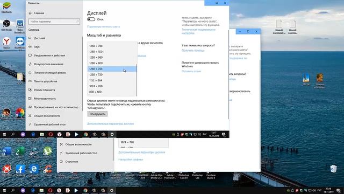This screenshot has height=194, width=344.
Task: Go to Главная in the Settings sidebar
Action: point(37,13)
